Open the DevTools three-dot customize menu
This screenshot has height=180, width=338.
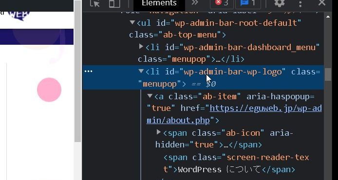click(x=300, y=4)
